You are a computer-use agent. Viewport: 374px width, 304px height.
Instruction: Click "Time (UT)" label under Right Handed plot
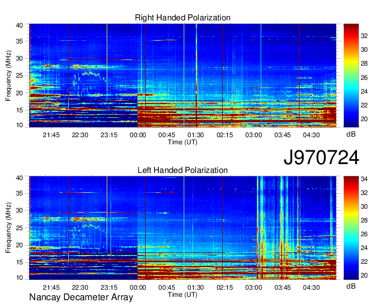183,142
